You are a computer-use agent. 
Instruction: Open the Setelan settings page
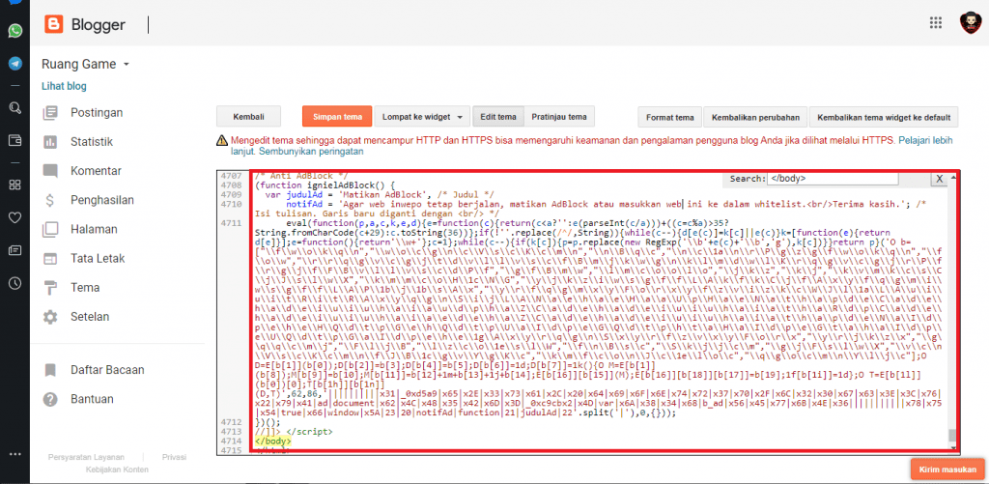coord(90,317)
